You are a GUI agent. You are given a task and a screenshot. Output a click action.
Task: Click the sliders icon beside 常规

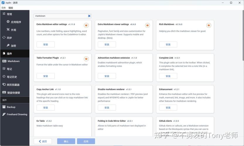[x=4, y=14]
